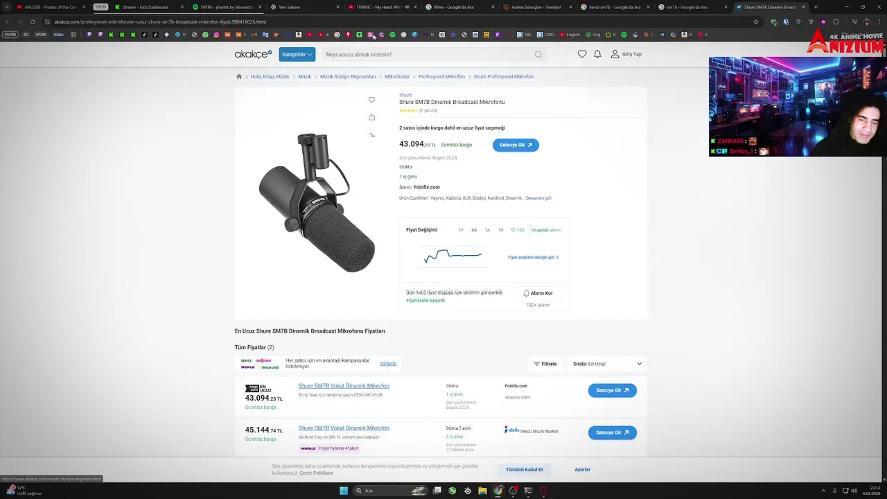Select the 1Y price history range

point(461,230)
